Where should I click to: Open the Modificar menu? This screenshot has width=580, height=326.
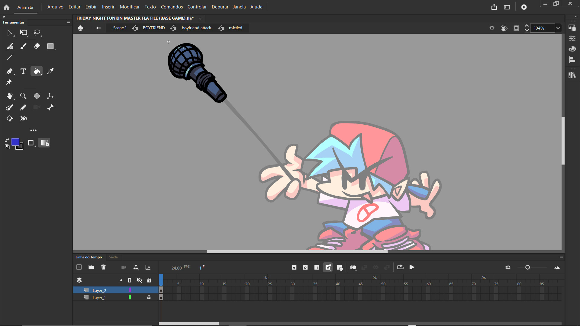click(x=130, y=7)
